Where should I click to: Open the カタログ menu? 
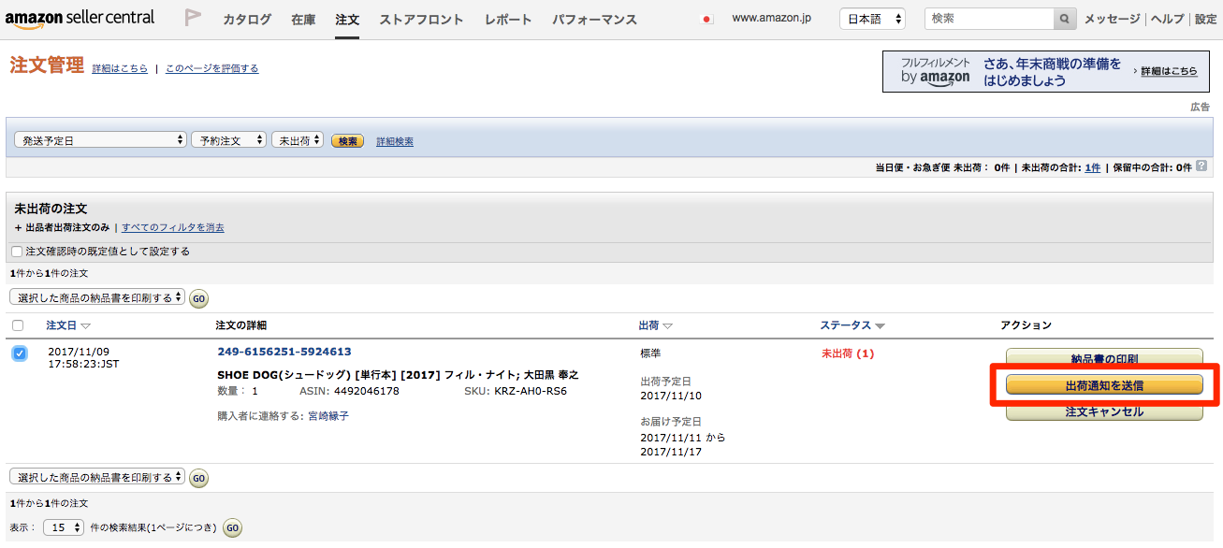coord(247,20)
